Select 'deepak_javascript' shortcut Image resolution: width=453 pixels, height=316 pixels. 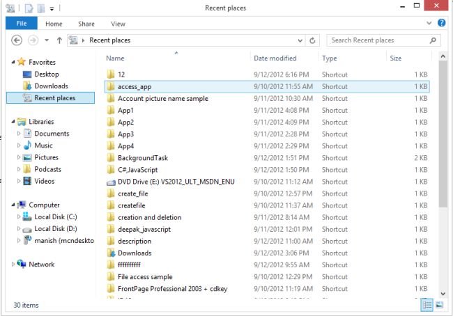(144, 230)
